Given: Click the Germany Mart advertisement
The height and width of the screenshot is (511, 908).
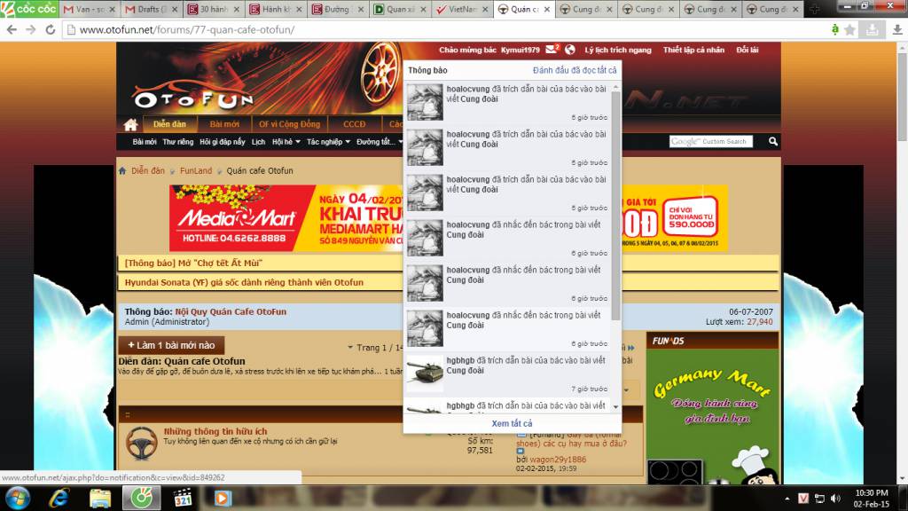Looking at the screenshot, I should tap(712, 416).
